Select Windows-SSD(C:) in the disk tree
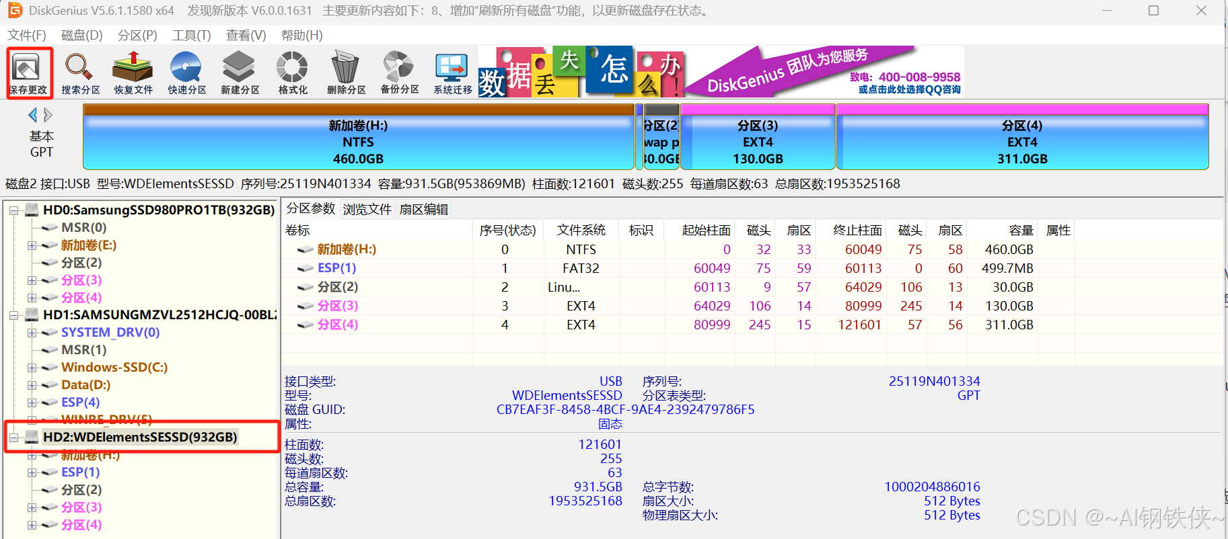This screenshot has width=1228, height=539. tap(114, 367)
